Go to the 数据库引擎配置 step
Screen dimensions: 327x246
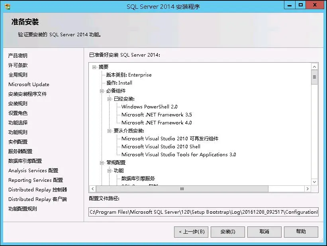[25, 161]
